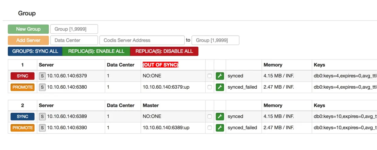
Task: Hit the red REPLICA(S): DISABLE ALL button
Action: pos(164,51)
